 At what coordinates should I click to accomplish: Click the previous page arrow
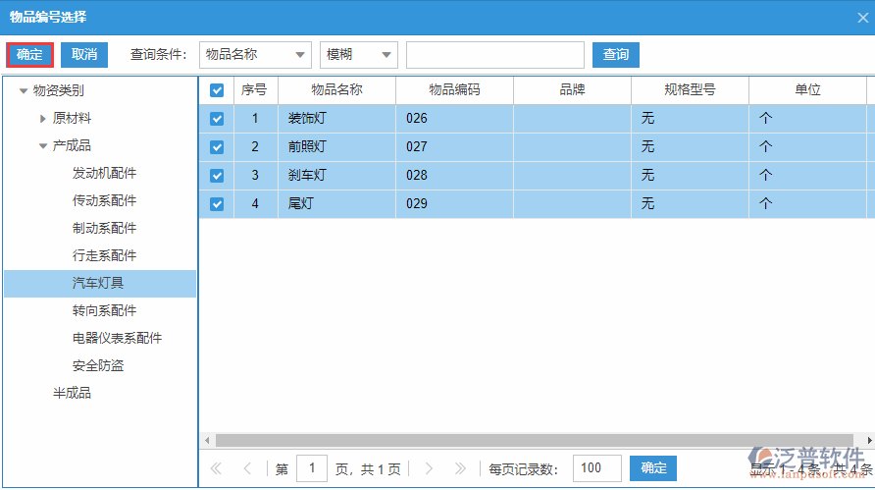pyautogui.click(x=247, y=469)
